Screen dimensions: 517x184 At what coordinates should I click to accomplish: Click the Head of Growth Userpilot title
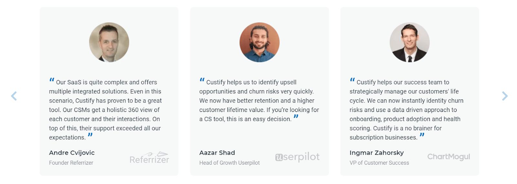click(229, 163)
